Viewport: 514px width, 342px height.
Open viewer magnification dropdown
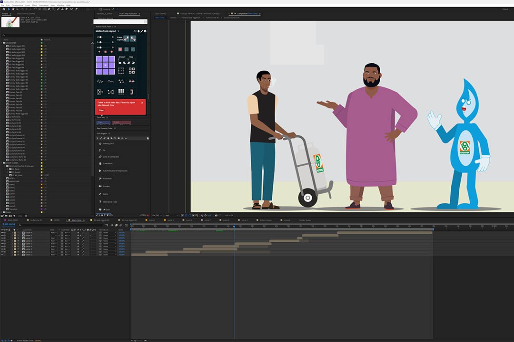pyautogui.click(x=157, y=215)
